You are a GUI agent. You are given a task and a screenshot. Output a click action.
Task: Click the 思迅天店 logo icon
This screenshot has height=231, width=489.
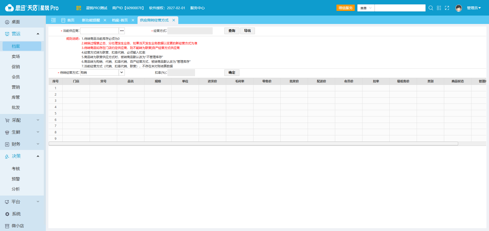tap(9, 8)
